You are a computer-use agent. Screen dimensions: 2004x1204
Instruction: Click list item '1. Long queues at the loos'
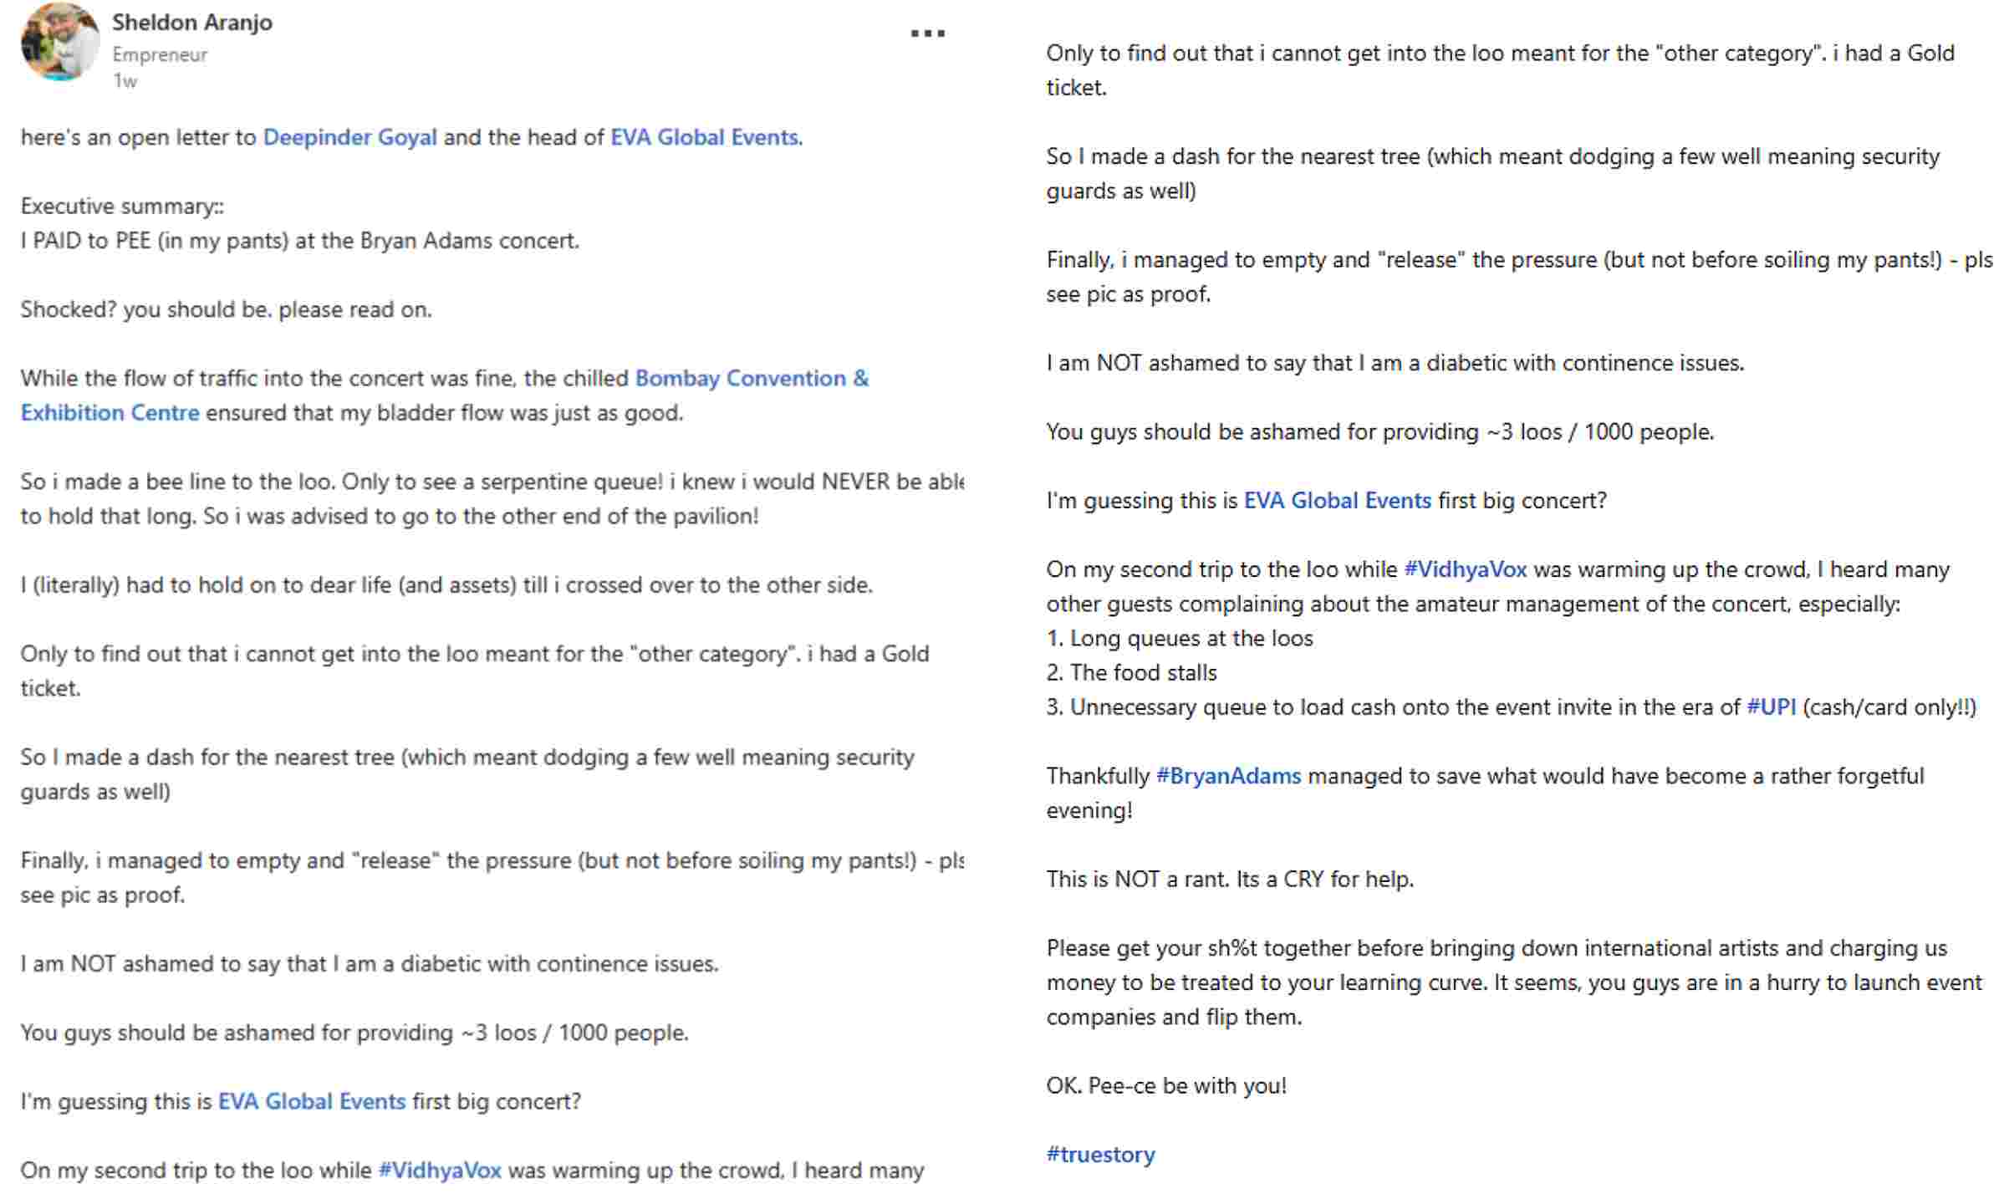1180,639
